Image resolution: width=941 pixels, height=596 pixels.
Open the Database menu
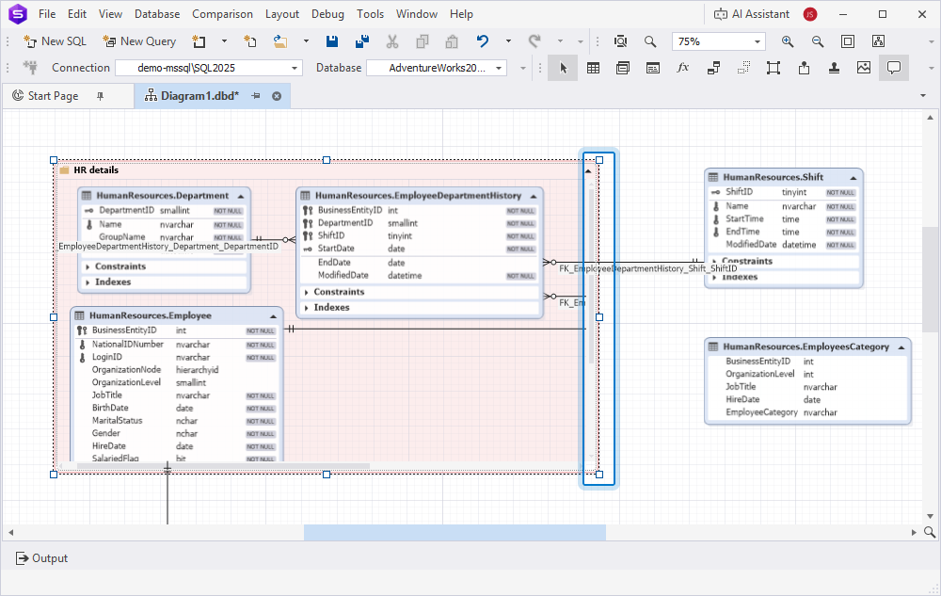click(x=157, y=14)
